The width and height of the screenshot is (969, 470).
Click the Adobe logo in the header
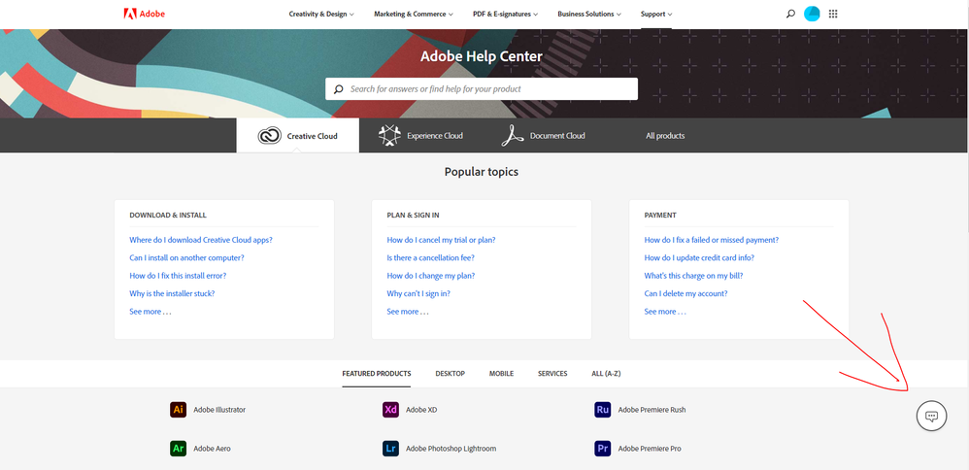click(x=144, y=14)
